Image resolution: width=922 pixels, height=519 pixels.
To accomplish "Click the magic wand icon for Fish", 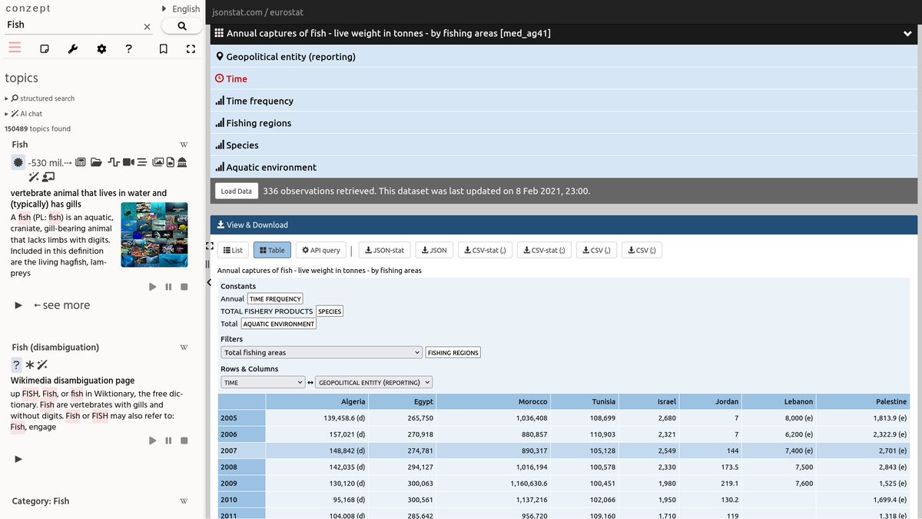I will pyautogui.click(x=34, y=178).
